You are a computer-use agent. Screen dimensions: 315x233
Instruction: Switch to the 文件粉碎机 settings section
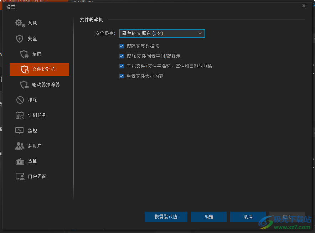pos(39,69)
